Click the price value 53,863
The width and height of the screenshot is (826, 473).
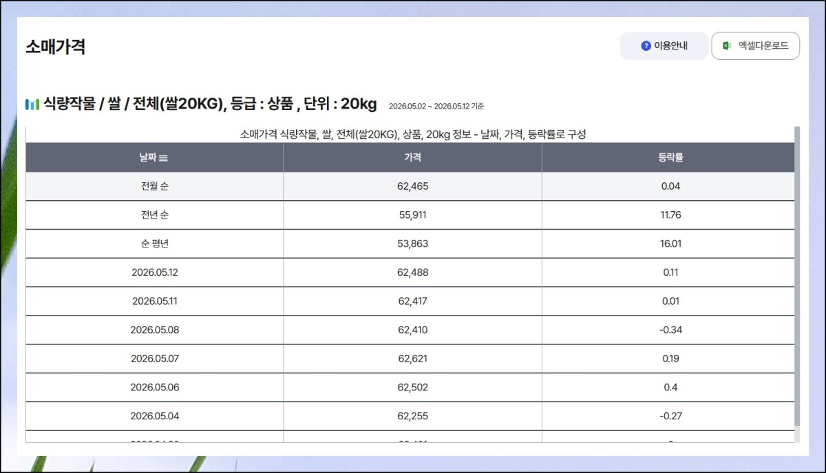tap(413, 244)
